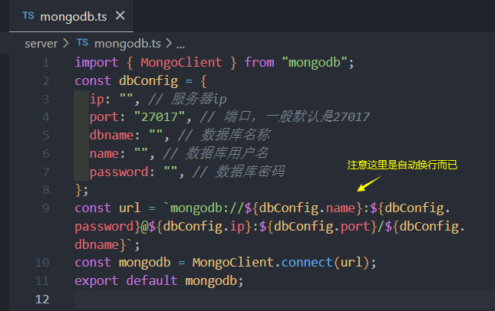
Task: Click the comment about default port 27017
Action: [285, 117]
